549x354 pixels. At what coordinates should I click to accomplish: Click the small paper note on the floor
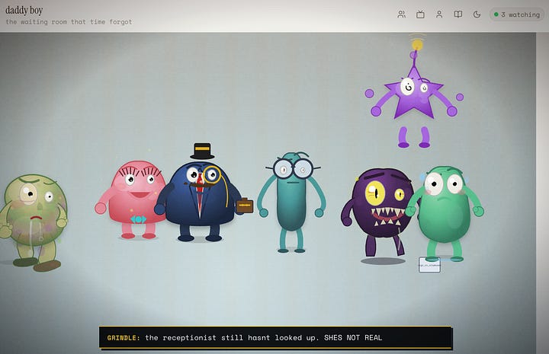click(x=429, y=265)
